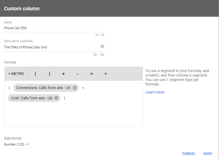The image size is (219, 159).
Task: Click empty area of the formula editor
Action: (x=74, y=114)
